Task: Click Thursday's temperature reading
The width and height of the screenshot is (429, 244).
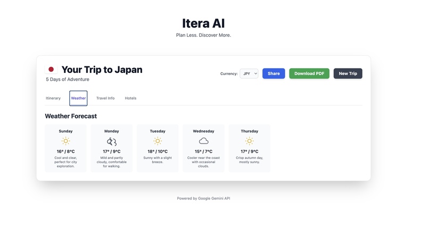Action: [249, 152]
